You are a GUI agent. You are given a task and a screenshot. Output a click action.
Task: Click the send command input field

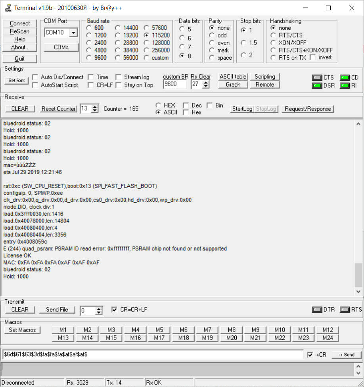(x=153, y=354)
